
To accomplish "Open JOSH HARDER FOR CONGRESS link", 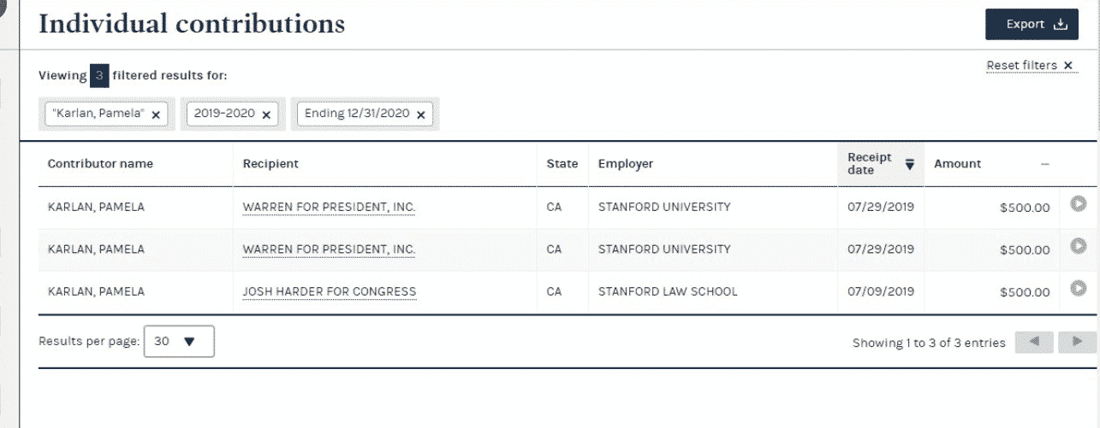I will click(x=330, y=291).
